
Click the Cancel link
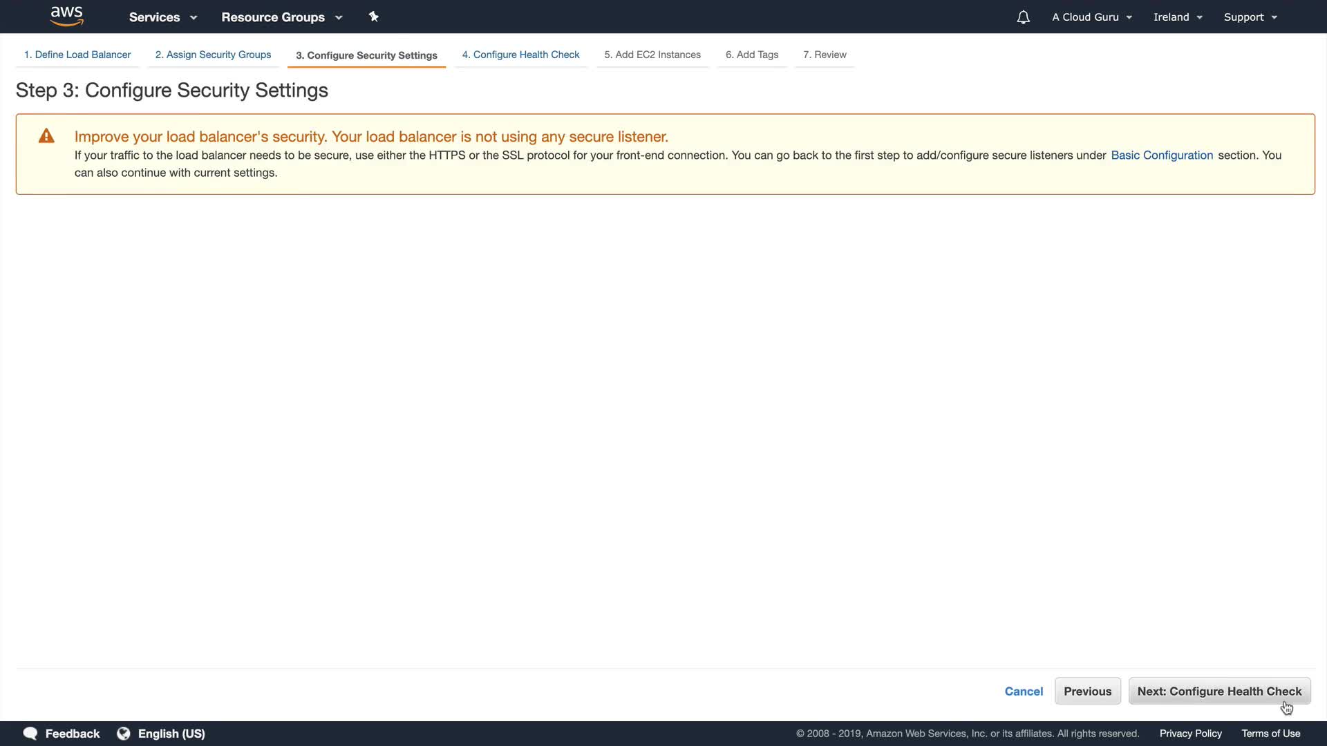coord(1024,691)
